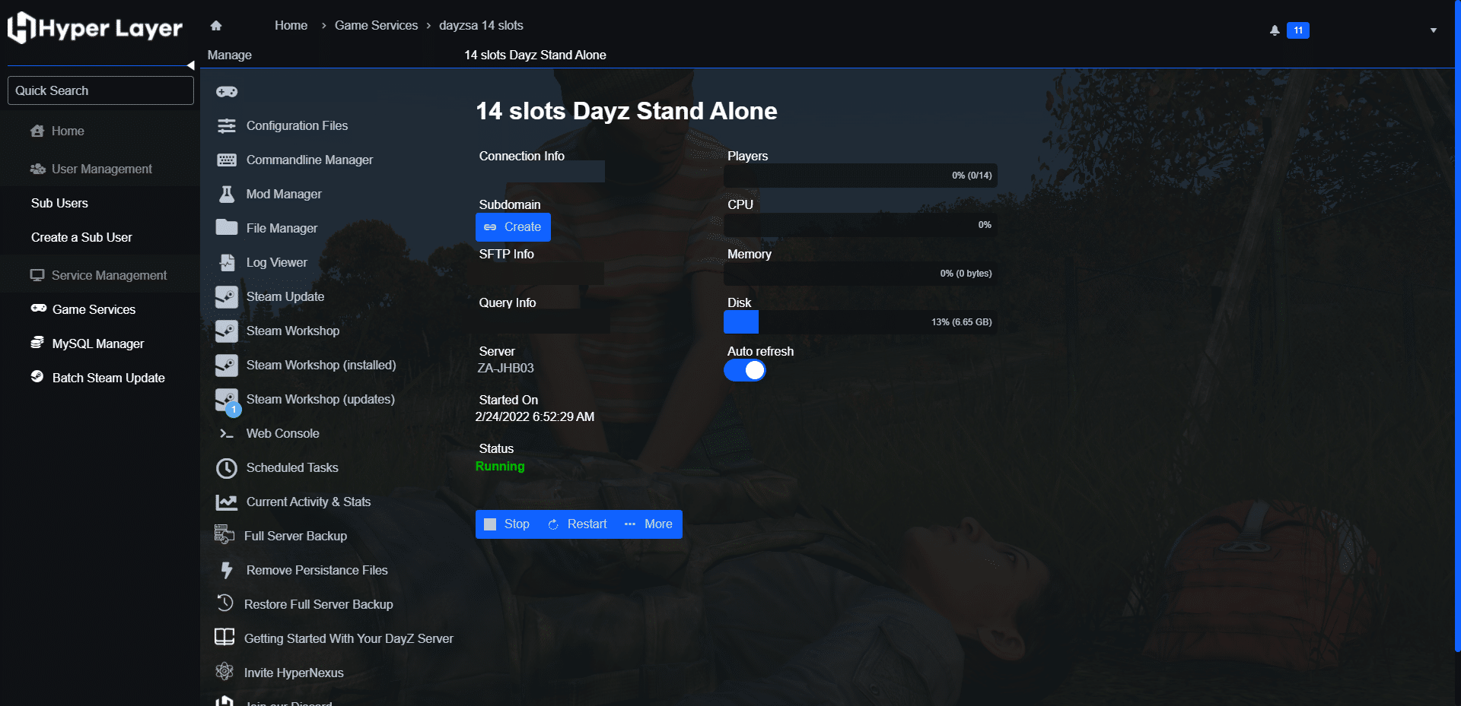Screen dimensions: 1461x706
Task: Click the Home icon in left sidebar
Action: (37, 131)
